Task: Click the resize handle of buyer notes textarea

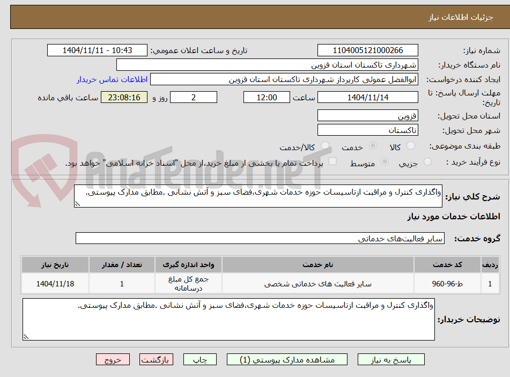Action: point(26,337)
